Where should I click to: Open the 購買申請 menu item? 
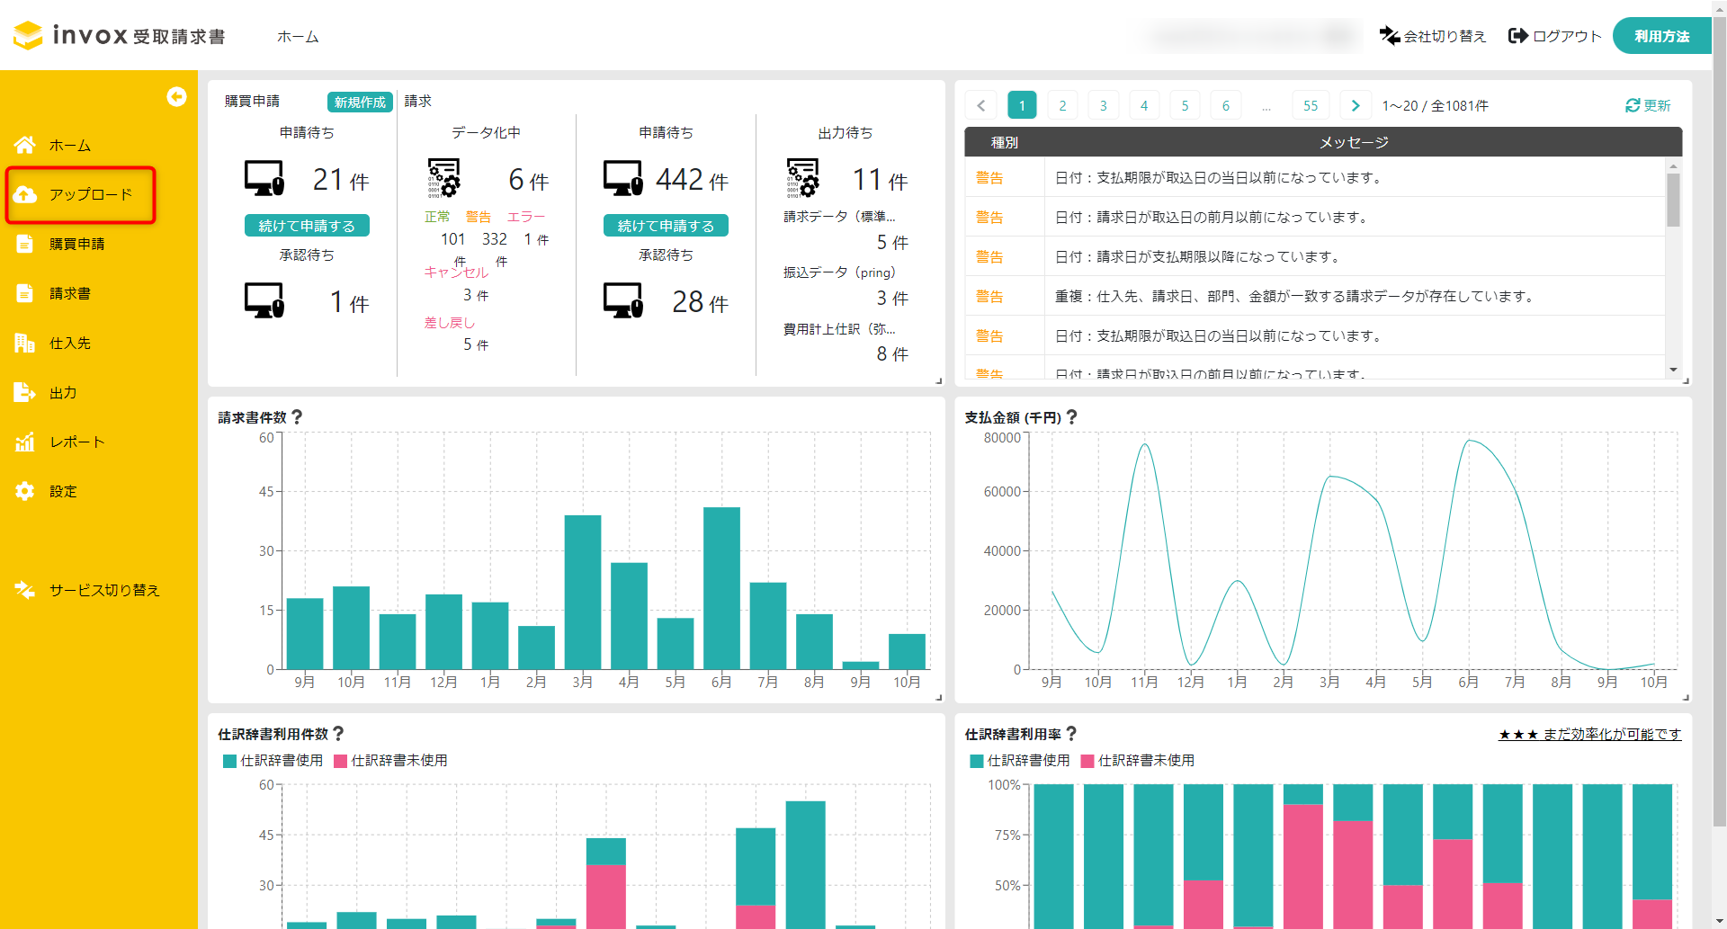pos(77,244)
